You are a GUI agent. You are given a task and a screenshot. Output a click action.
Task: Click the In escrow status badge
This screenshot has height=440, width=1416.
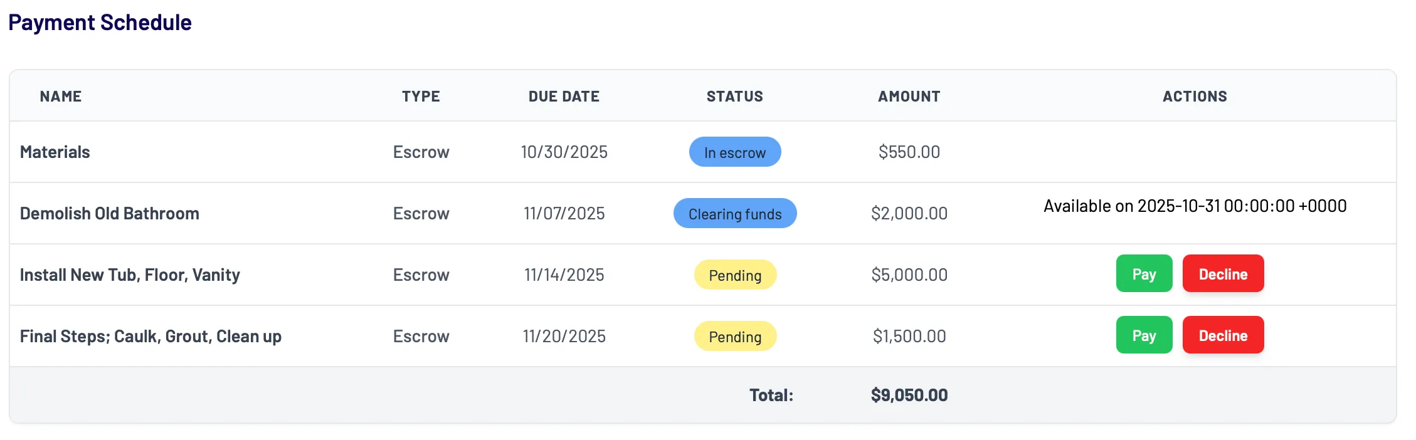734,152
